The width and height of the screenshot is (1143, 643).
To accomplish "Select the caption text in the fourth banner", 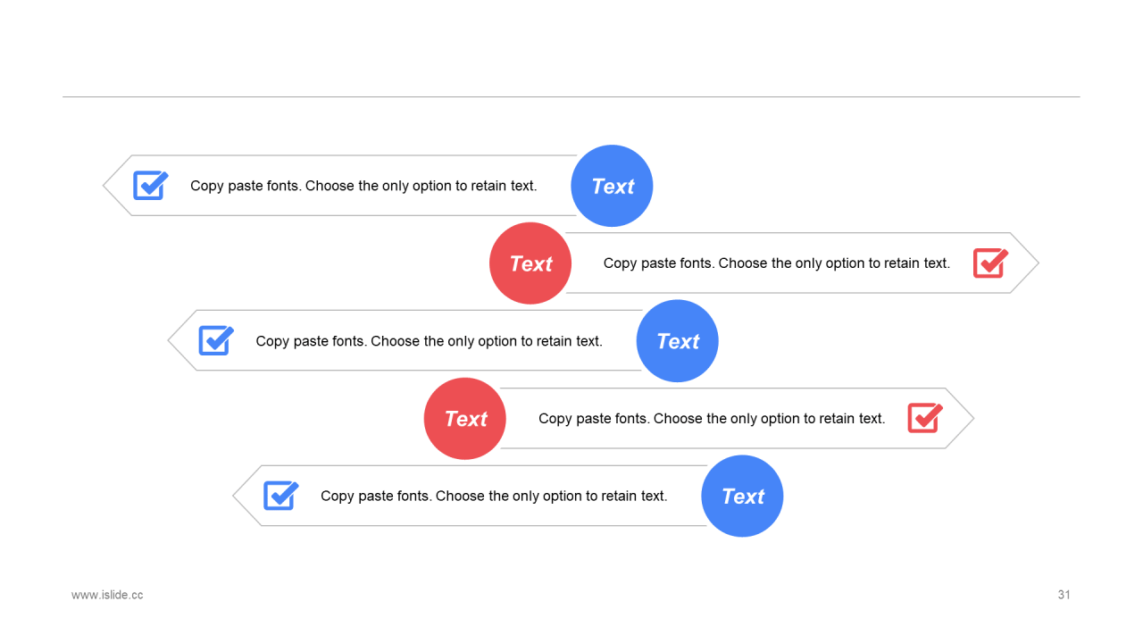I will pos(712,419).
